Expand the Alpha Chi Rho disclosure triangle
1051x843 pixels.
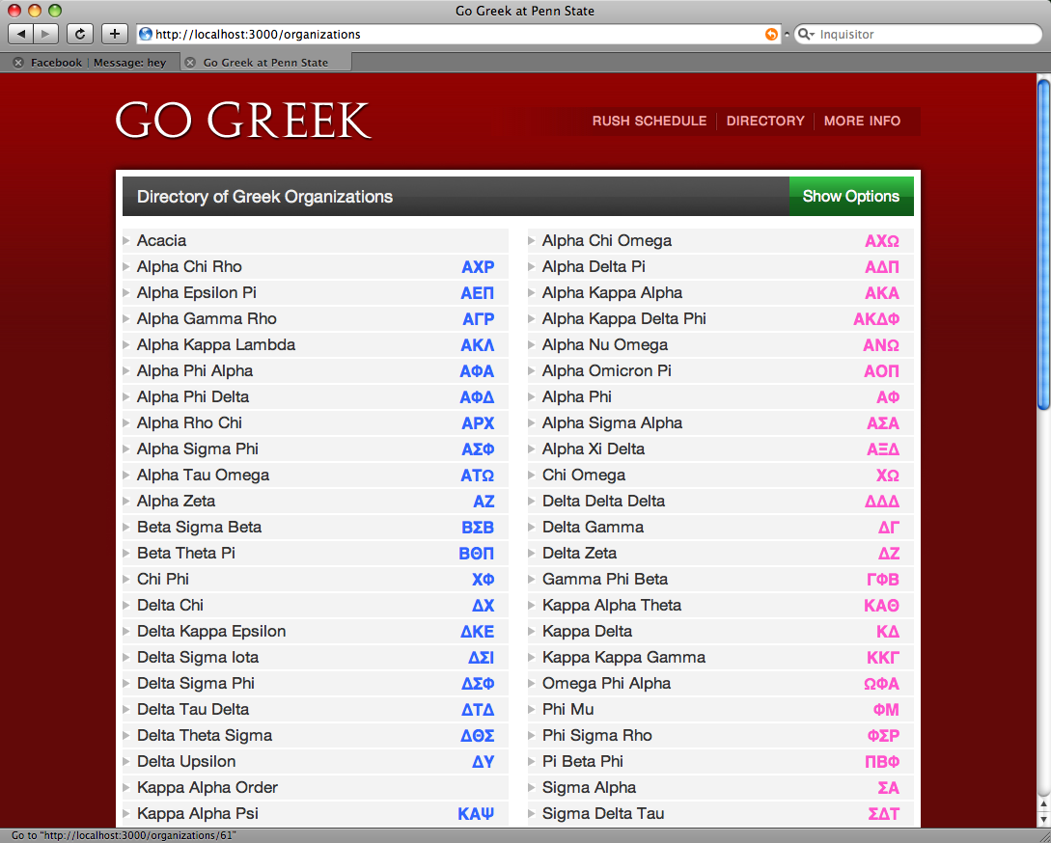coord(126,267)
